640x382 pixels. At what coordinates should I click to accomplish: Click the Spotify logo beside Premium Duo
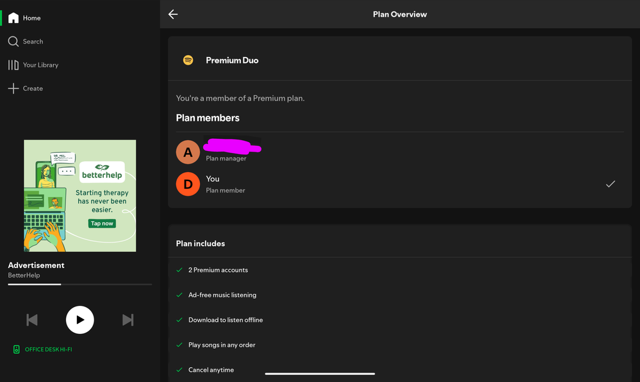pos(188,60)
